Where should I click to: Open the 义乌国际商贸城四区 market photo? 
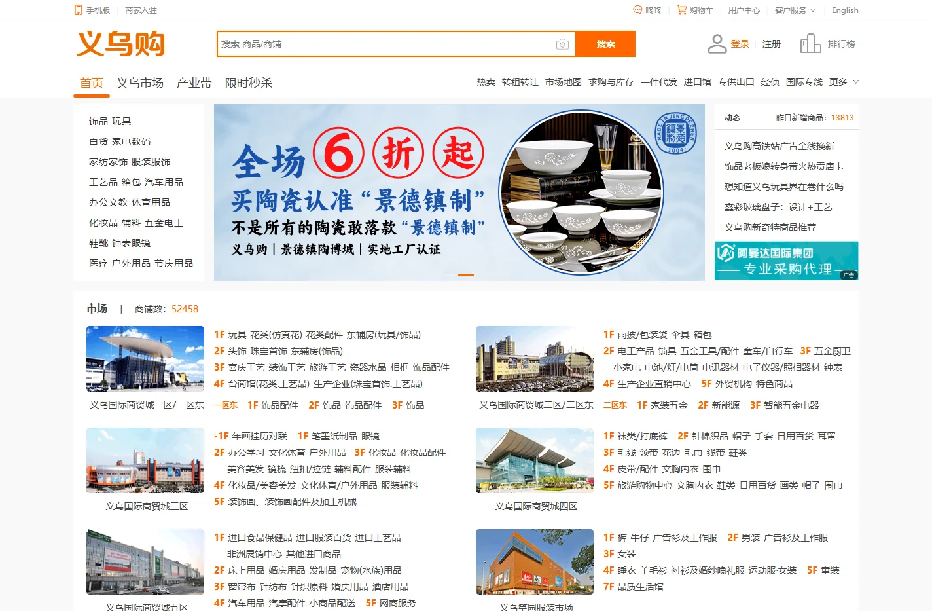pyautogui.click(x=535, y=460)
